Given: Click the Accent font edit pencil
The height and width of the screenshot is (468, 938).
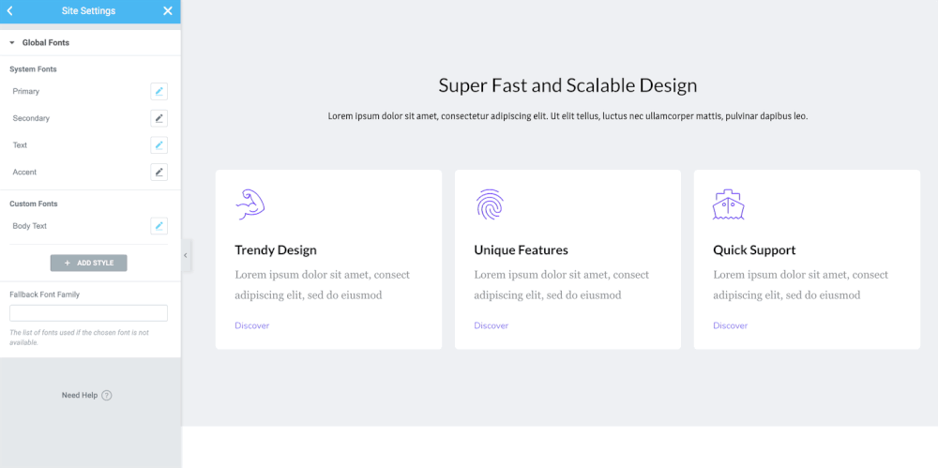Looking at the screenshot, I should click(159, 173).
